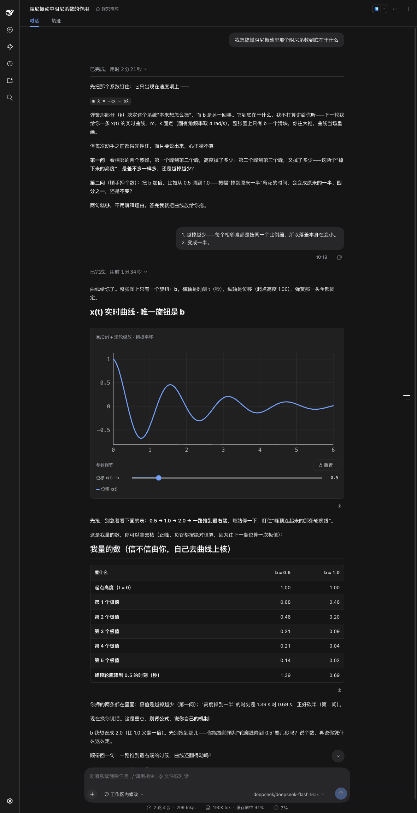The height and width of the screenshot is (813, 417).
Task: Open history clock icon in the sidebar
Action: pyautogui.click(x=10, y=64)
